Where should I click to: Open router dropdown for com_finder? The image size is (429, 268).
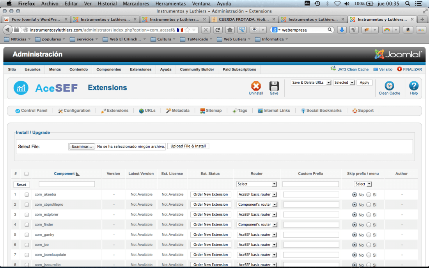pos(257,224)
